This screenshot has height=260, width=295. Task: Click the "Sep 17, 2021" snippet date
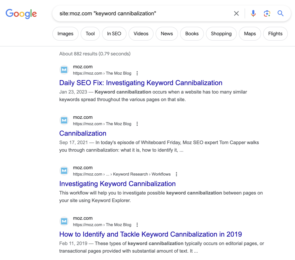coord(73,143)
